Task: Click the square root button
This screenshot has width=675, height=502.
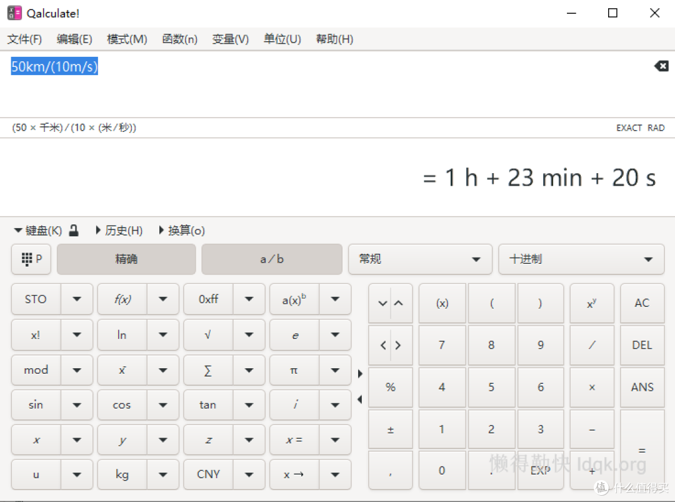Action: (x=208, y=335)
